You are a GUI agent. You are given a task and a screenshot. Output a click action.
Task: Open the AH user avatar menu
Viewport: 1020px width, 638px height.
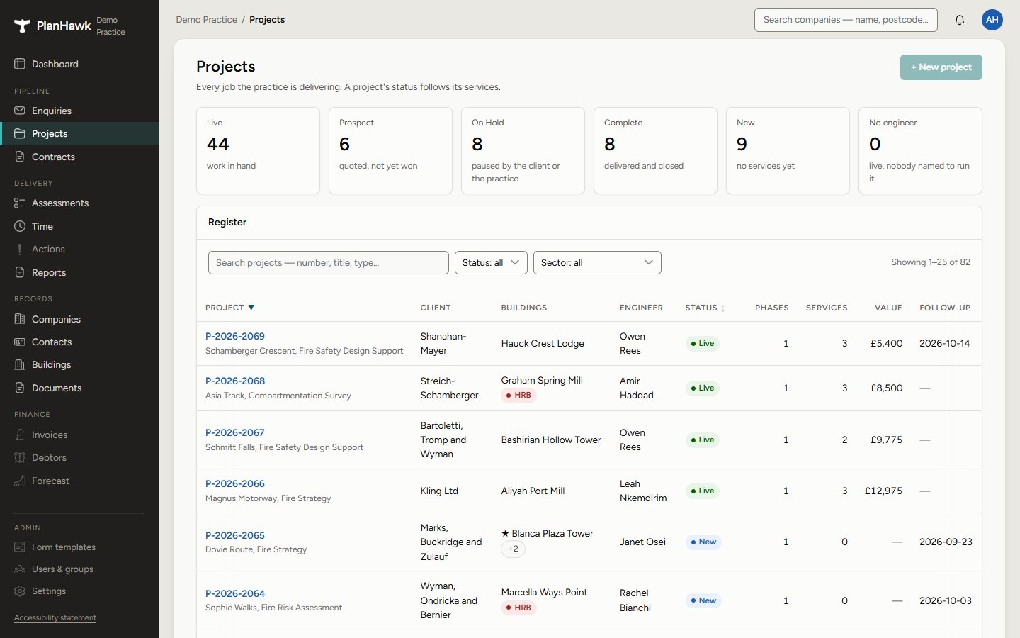992,20
